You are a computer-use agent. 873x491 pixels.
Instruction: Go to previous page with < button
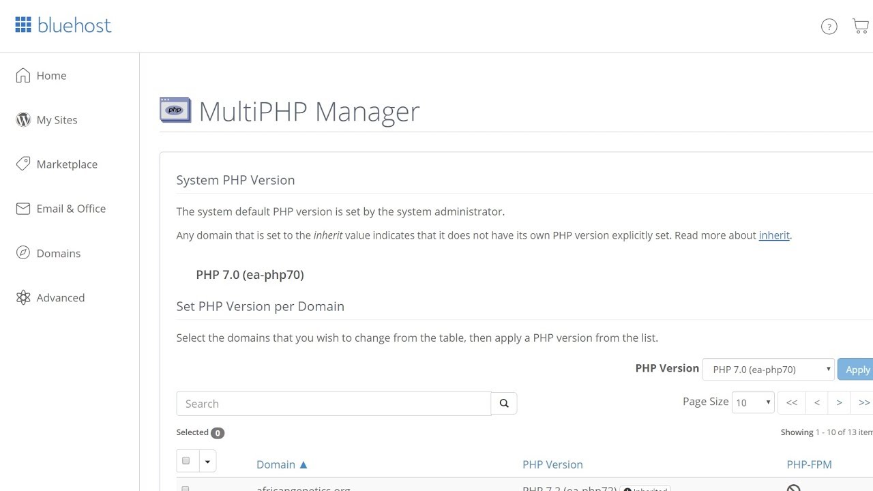click(x=817, y=402)
